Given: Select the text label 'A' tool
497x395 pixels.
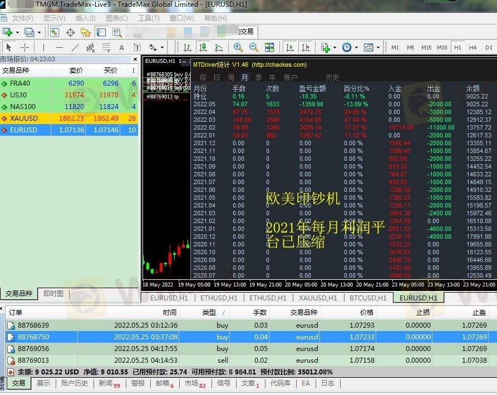Looking at the screenshot, I should coord(122,47).
